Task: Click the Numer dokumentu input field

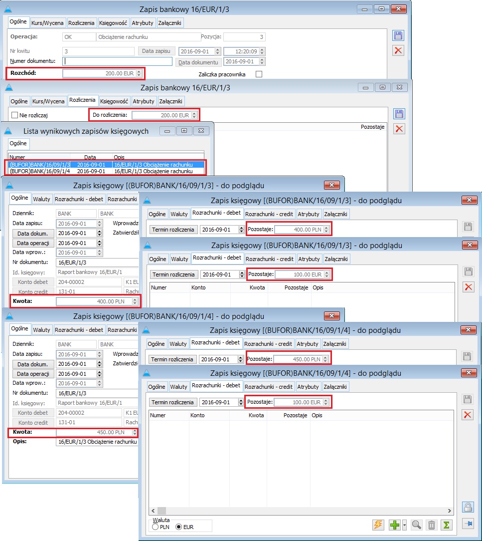Action: click(118, 61)
